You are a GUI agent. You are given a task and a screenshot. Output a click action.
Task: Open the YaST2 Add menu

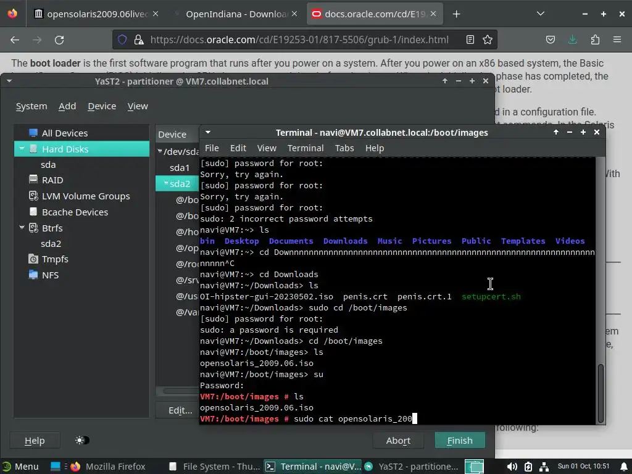tap(67, 106)
